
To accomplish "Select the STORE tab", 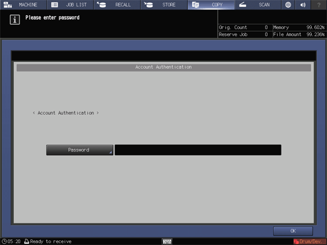I will [x=164, y=4].
